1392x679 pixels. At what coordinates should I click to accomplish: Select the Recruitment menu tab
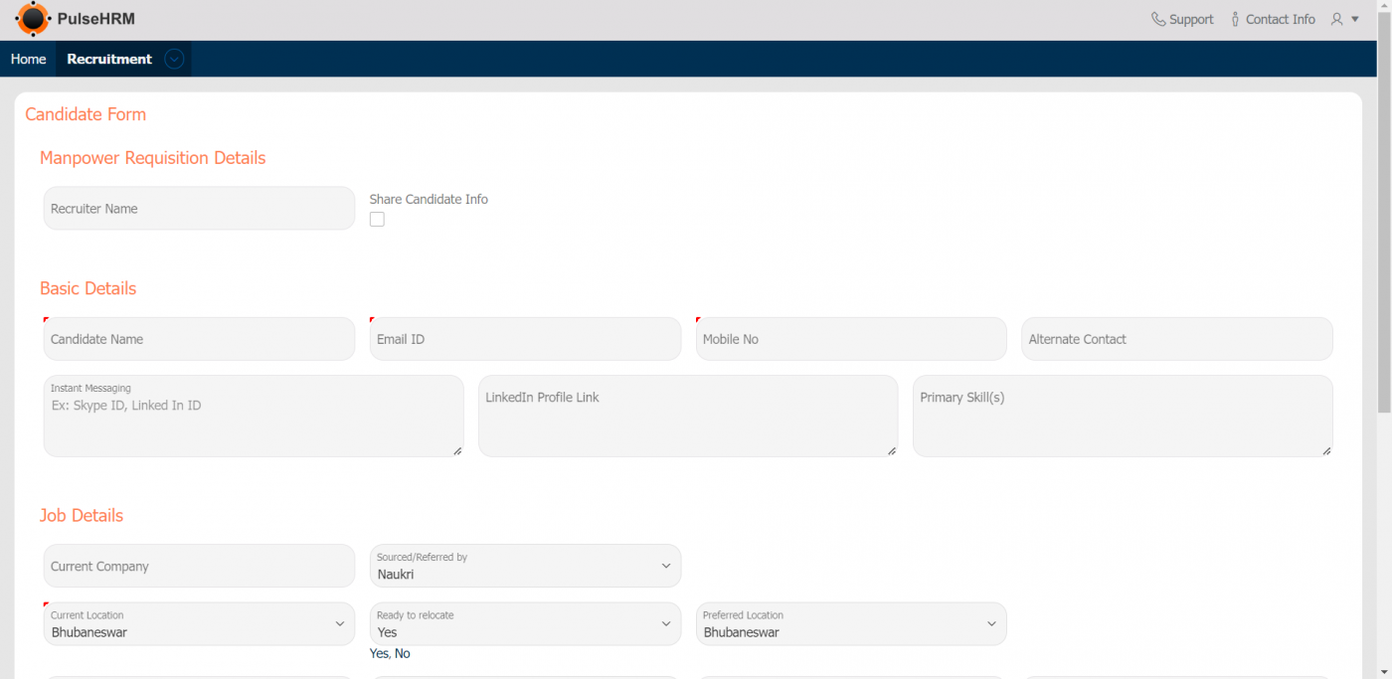coord(109,59)
